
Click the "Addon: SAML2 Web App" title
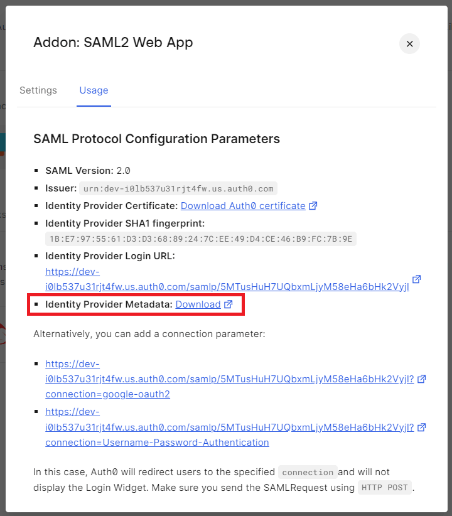(113, 43)
